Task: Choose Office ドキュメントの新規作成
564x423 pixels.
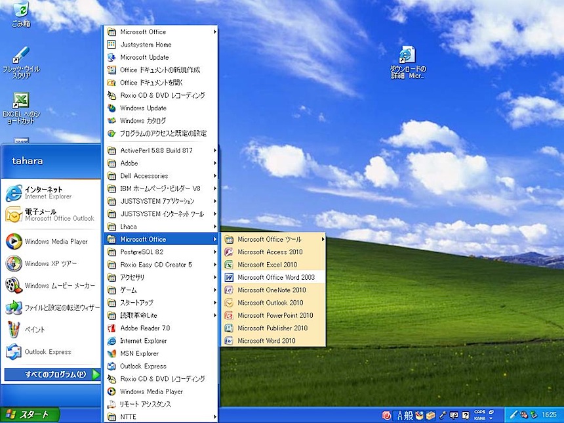Action: point(161,70)
